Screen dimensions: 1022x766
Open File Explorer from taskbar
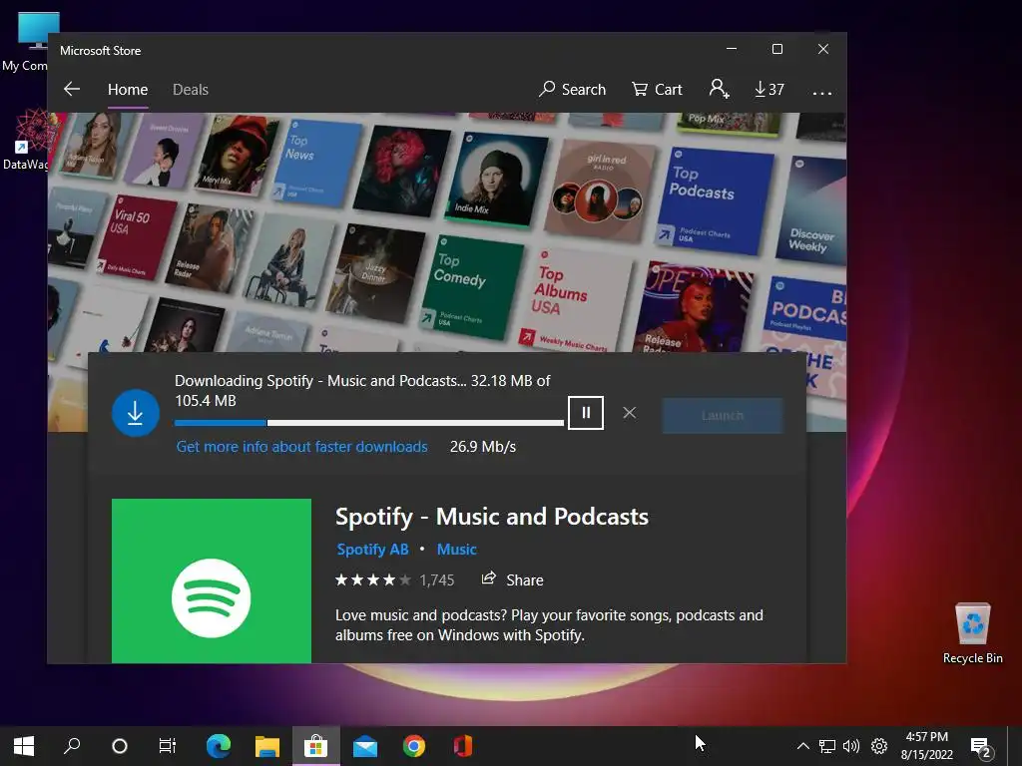click(267, 746)
